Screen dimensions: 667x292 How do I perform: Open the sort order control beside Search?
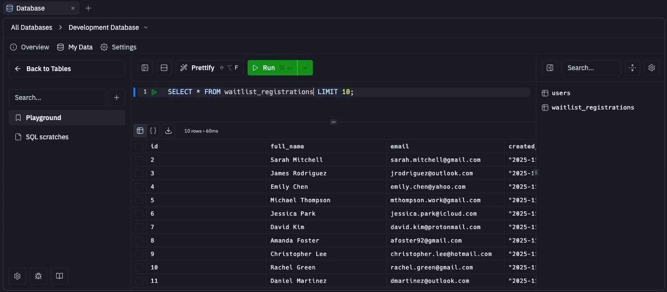[x=632, y=68]
